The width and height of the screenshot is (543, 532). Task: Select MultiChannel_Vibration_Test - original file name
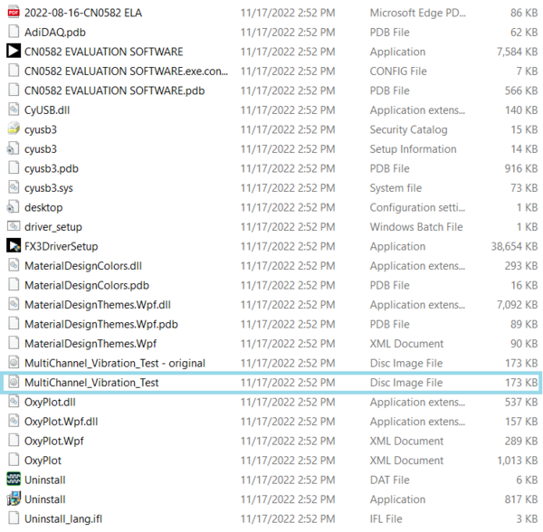coord(115,363)
